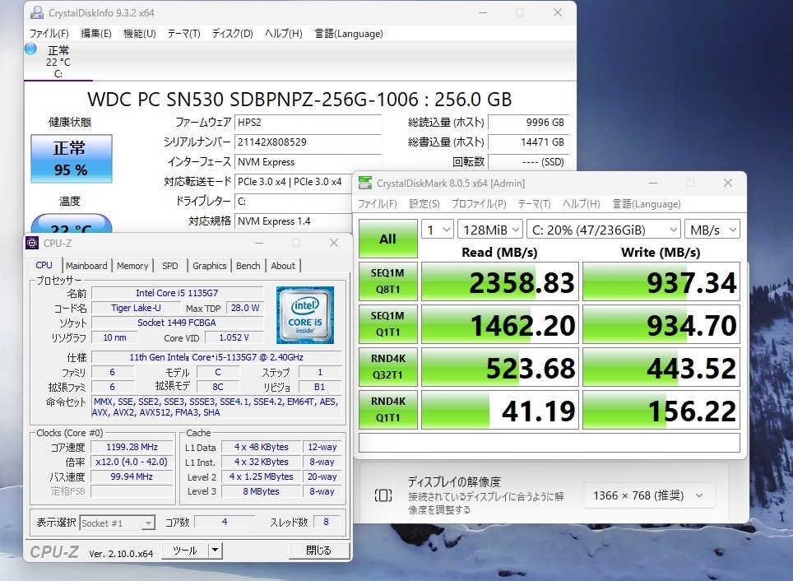This screenshot has width=793, height=581.
Task: Open プロファイル(P) menu in CrystalDiskMark
Action: pyautogui.click(x=479, y=204)
